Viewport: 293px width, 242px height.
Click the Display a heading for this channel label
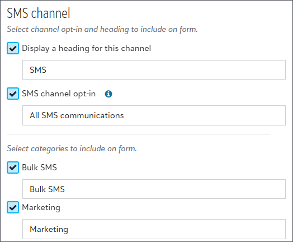click(x=86, y=48)
